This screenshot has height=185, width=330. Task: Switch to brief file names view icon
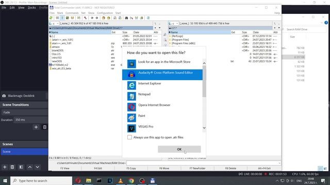pyautogui.click(x=57, y=18)
